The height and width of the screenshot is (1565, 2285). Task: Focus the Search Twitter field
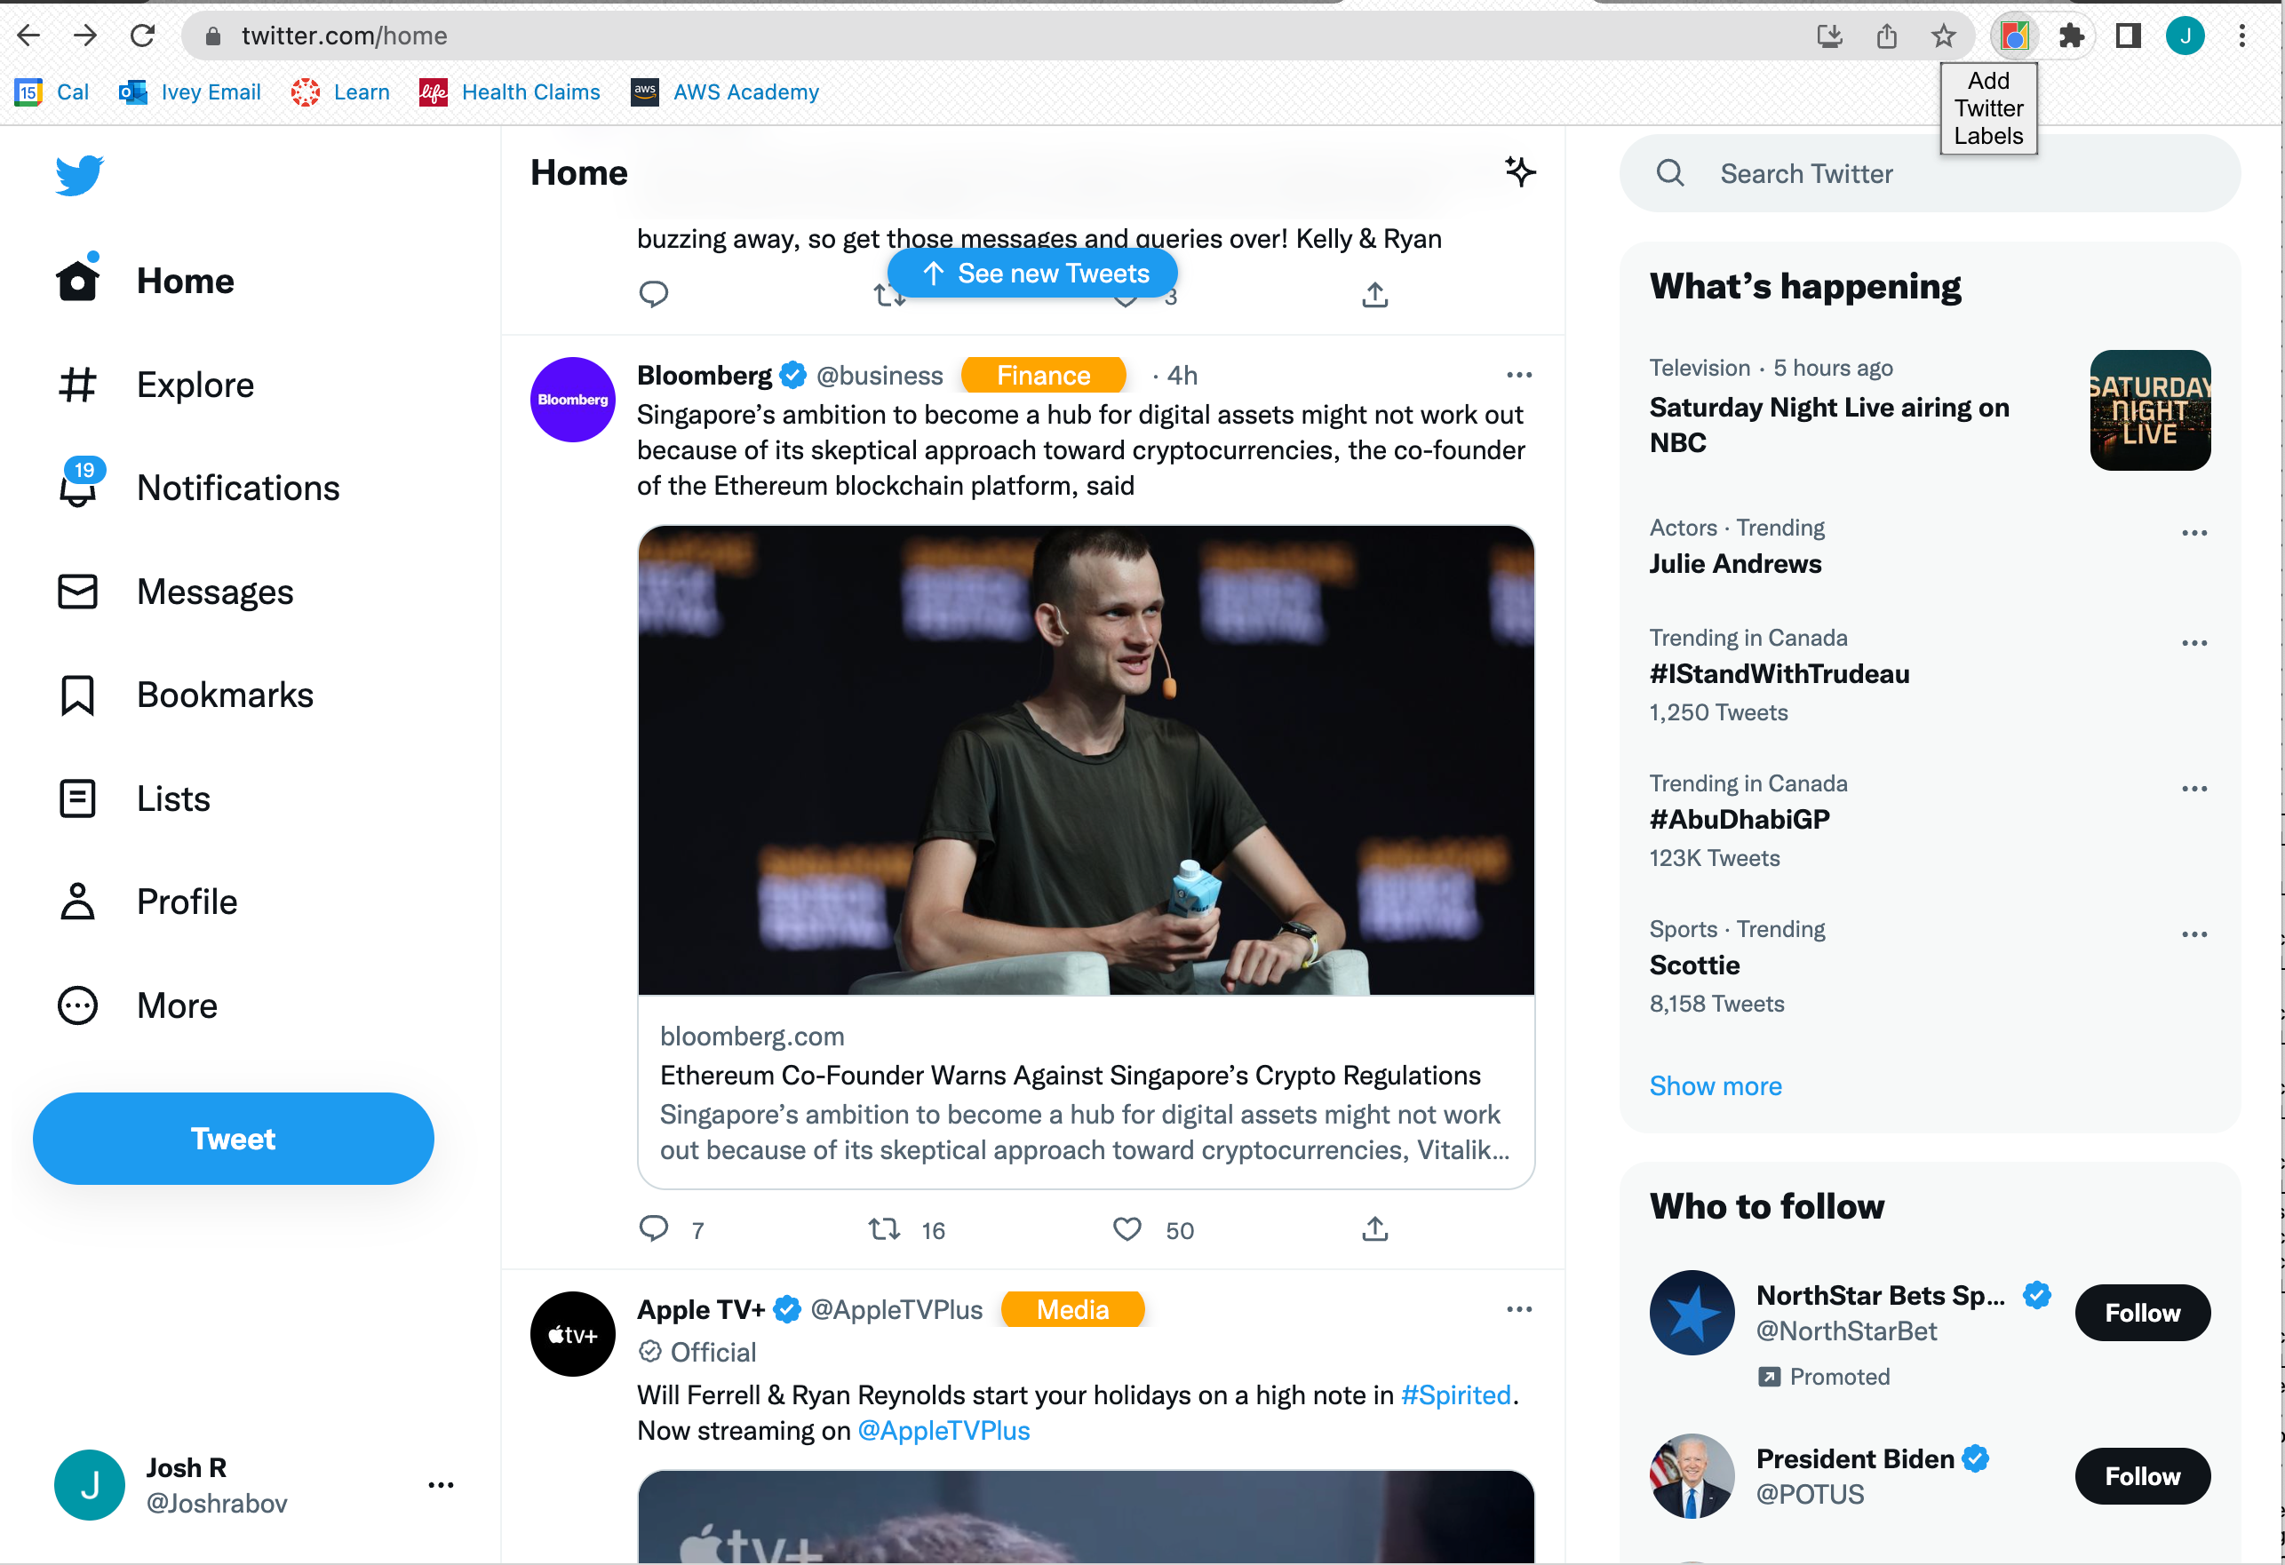click(1927, 174)
